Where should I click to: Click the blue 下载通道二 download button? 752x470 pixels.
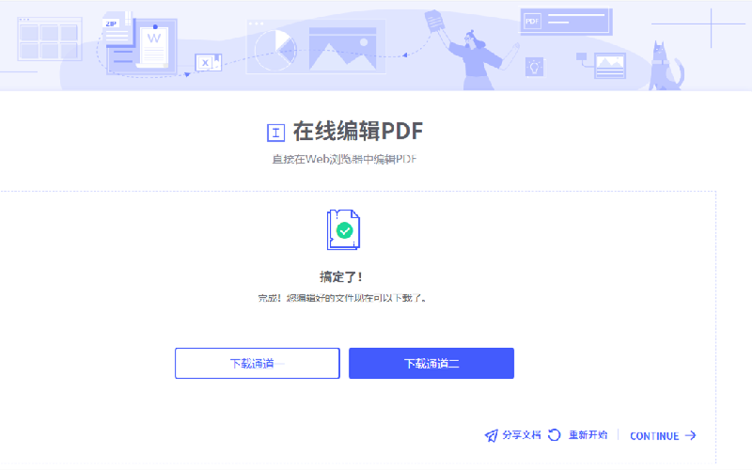point(431,363)
